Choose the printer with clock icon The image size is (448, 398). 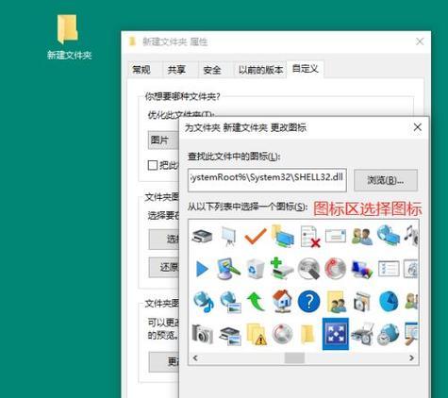(362, 334)
